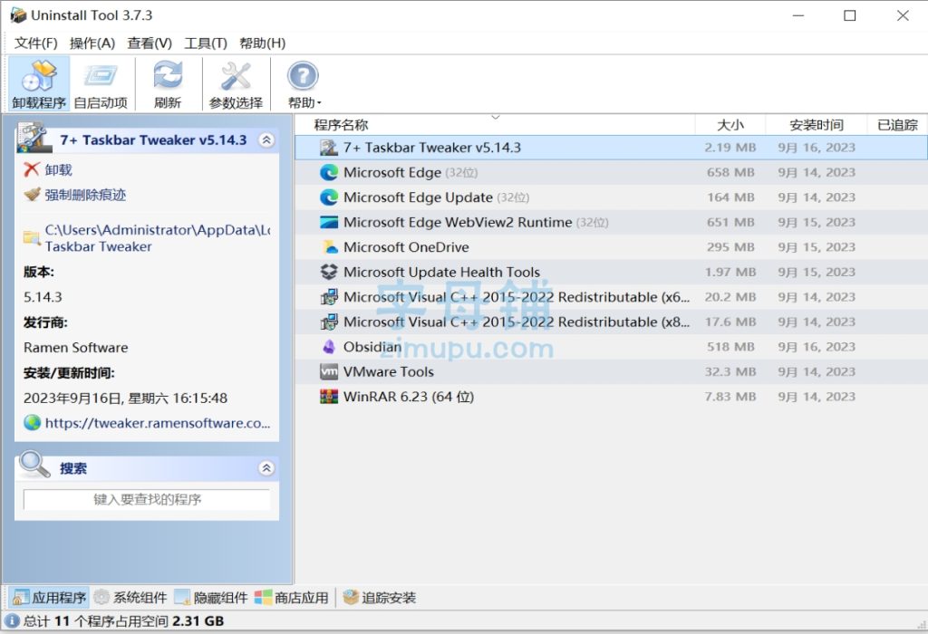Screen dimensions: 928x634
Task: Click the red X 卸载 uninstall link
Action: (x=48, y=170)
